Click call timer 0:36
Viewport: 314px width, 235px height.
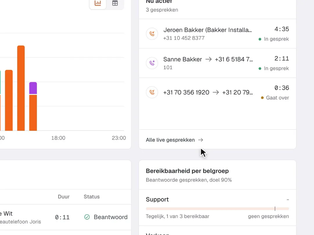281,88
